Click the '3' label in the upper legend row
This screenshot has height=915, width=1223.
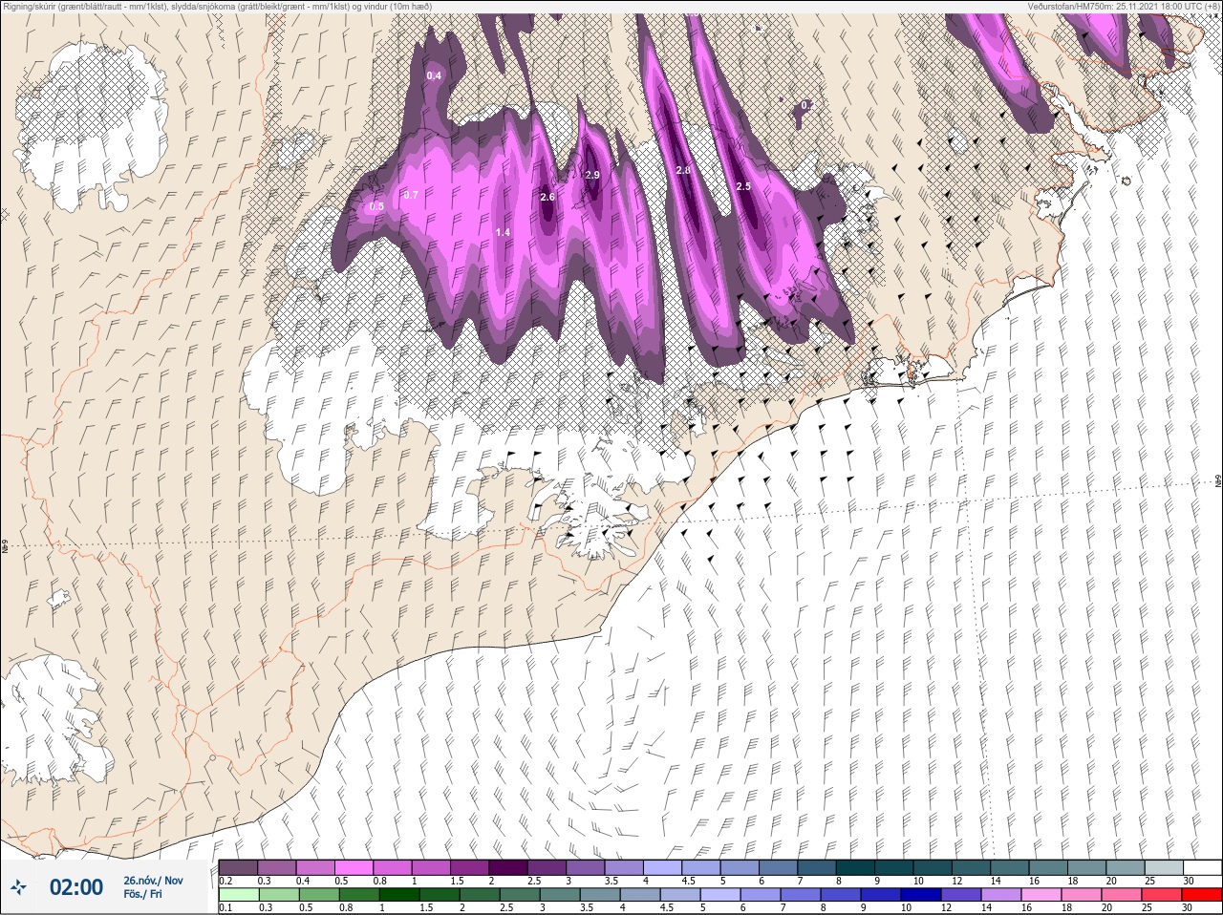(568, 881)
